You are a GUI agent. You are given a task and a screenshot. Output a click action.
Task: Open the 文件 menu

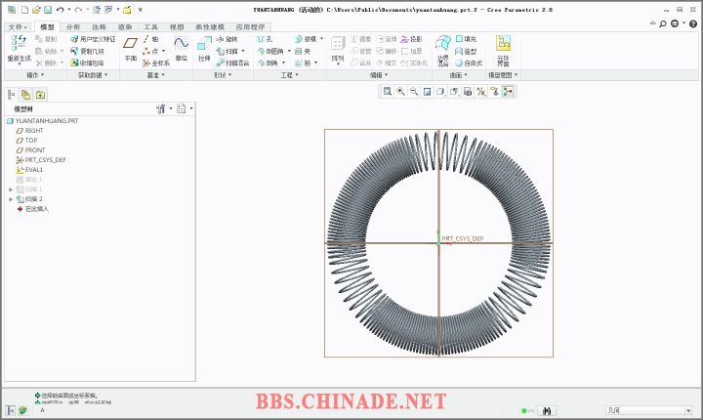pyautogui.click(x=20, y=27)
